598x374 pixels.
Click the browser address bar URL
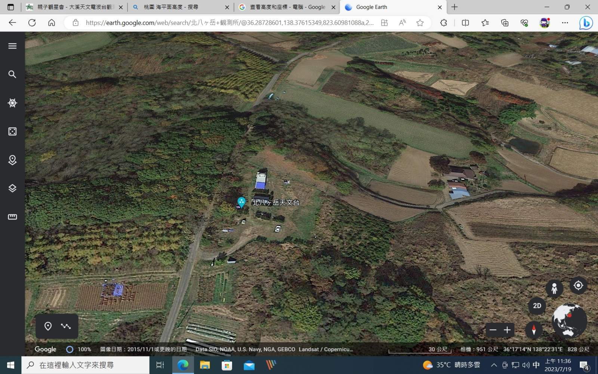click(x=229, y=23)
